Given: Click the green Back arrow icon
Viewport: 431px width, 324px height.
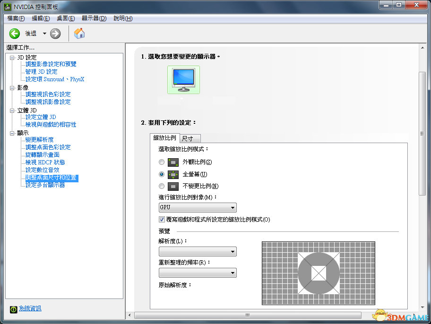Looking at the screenshot, I should point(15,34).
